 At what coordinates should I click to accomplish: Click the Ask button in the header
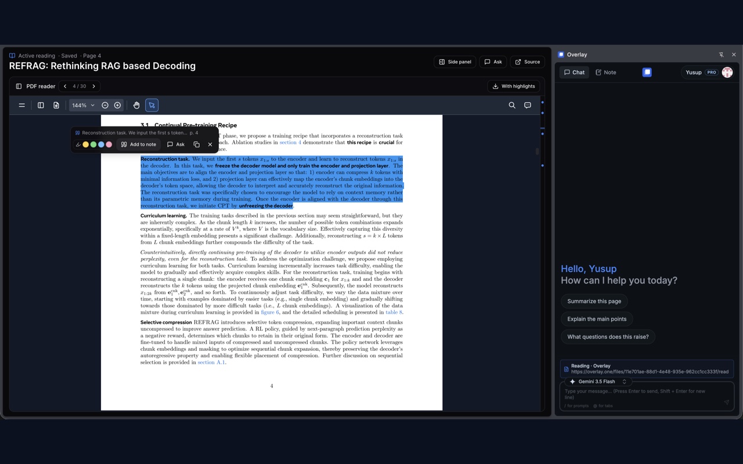(493, 62)
